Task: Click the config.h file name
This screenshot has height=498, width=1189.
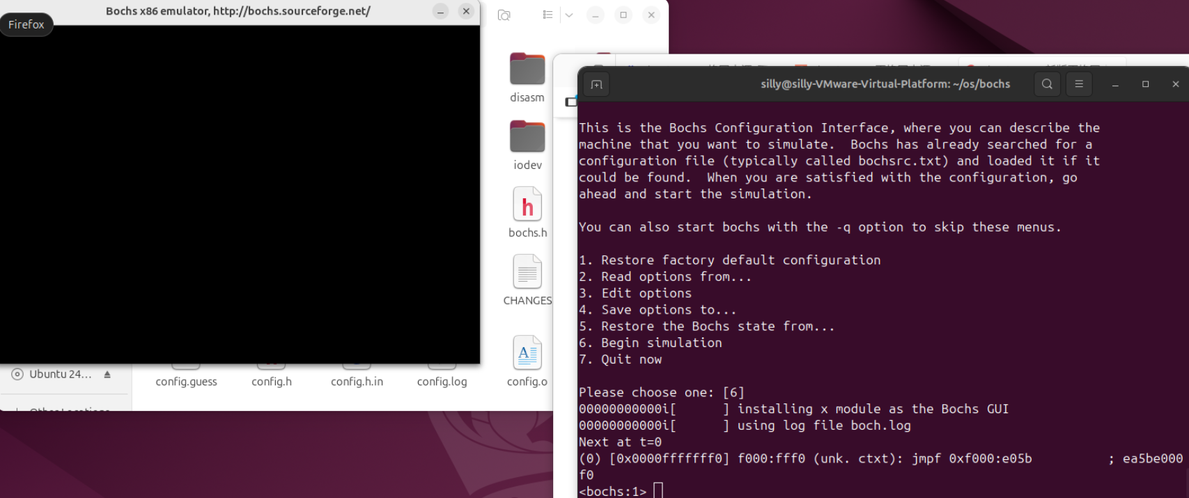Action: 272,382
